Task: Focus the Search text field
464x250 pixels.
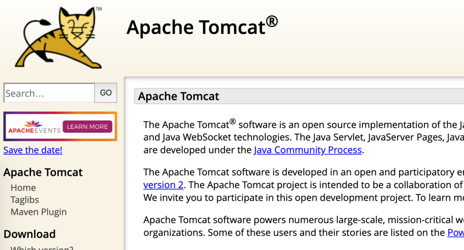Action: coord(49,93)
